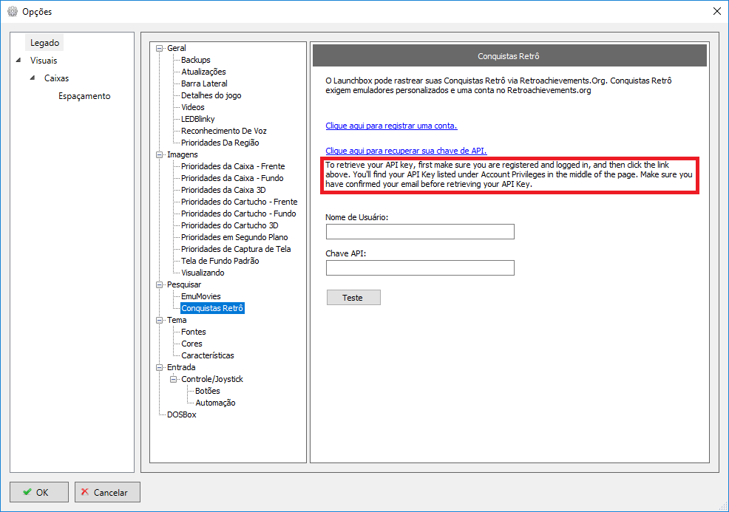Click the gear icon in the Opções title bar

[x=13, y=11]
